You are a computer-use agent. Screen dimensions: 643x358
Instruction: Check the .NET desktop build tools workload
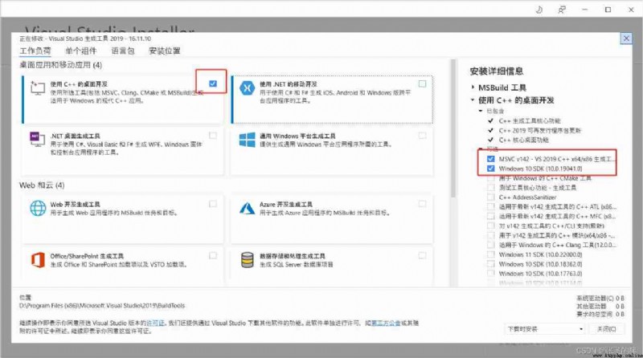(x=212, y=136)
